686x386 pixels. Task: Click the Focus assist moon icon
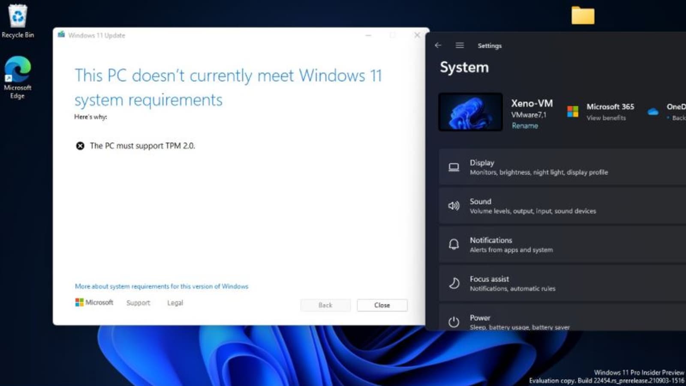pyautogui.click(x=454, y=283)
